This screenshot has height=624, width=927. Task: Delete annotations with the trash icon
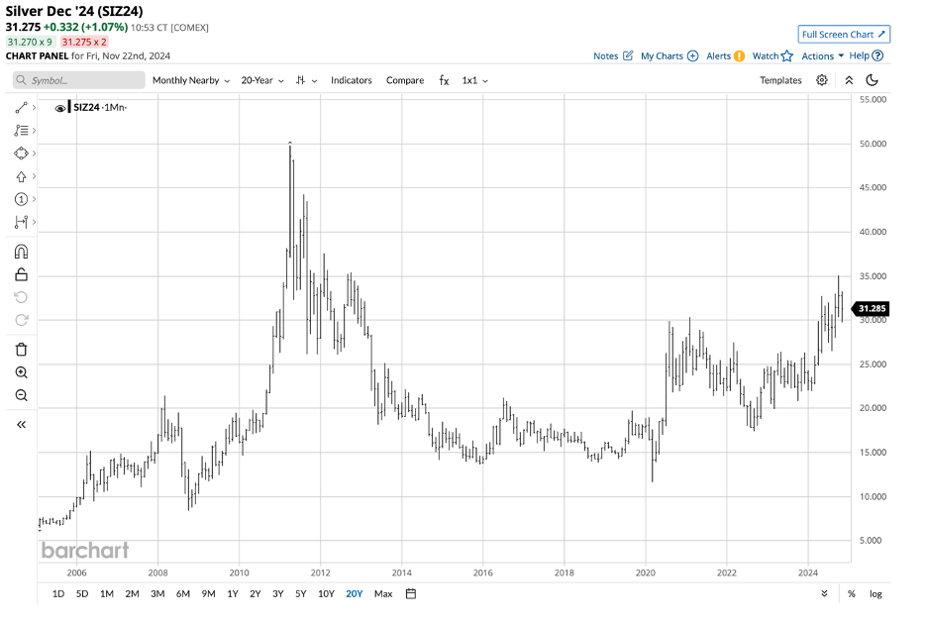tap(20, 348)
